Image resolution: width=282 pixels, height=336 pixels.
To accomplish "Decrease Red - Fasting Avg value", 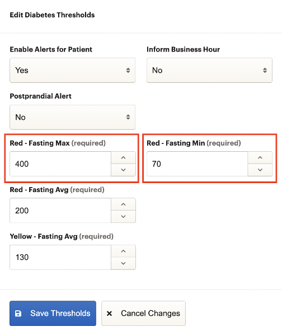I will pos(123,217).
